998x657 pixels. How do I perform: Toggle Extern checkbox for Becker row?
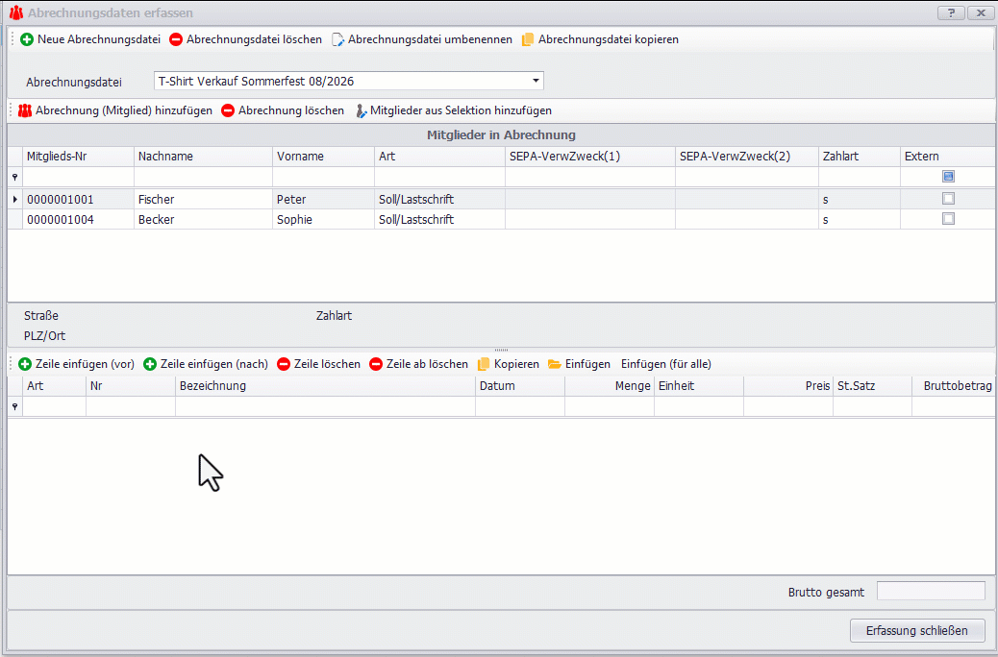pyautogui.click(x=948, y=219)
